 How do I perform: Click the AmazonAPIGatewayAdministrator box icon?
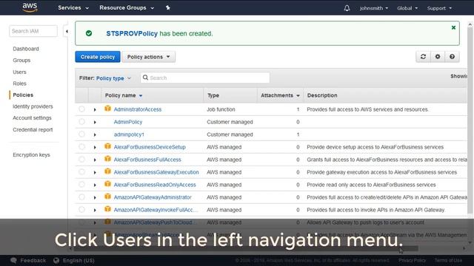(107, 197)
